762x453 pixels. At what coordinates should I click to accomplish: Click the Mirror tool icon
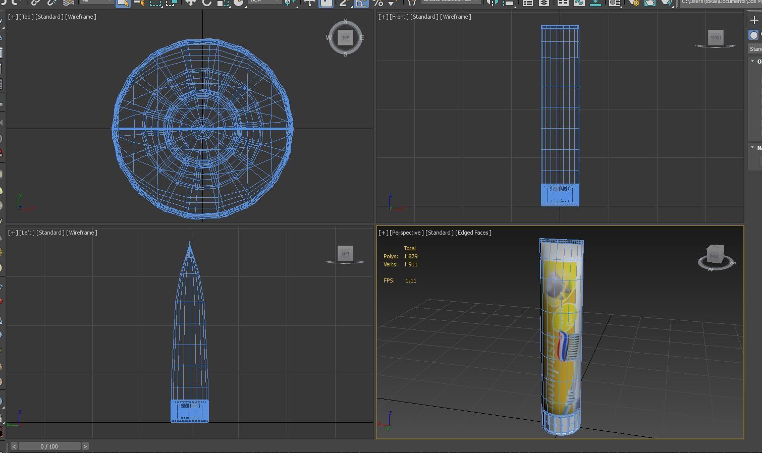tap(493, 3)
